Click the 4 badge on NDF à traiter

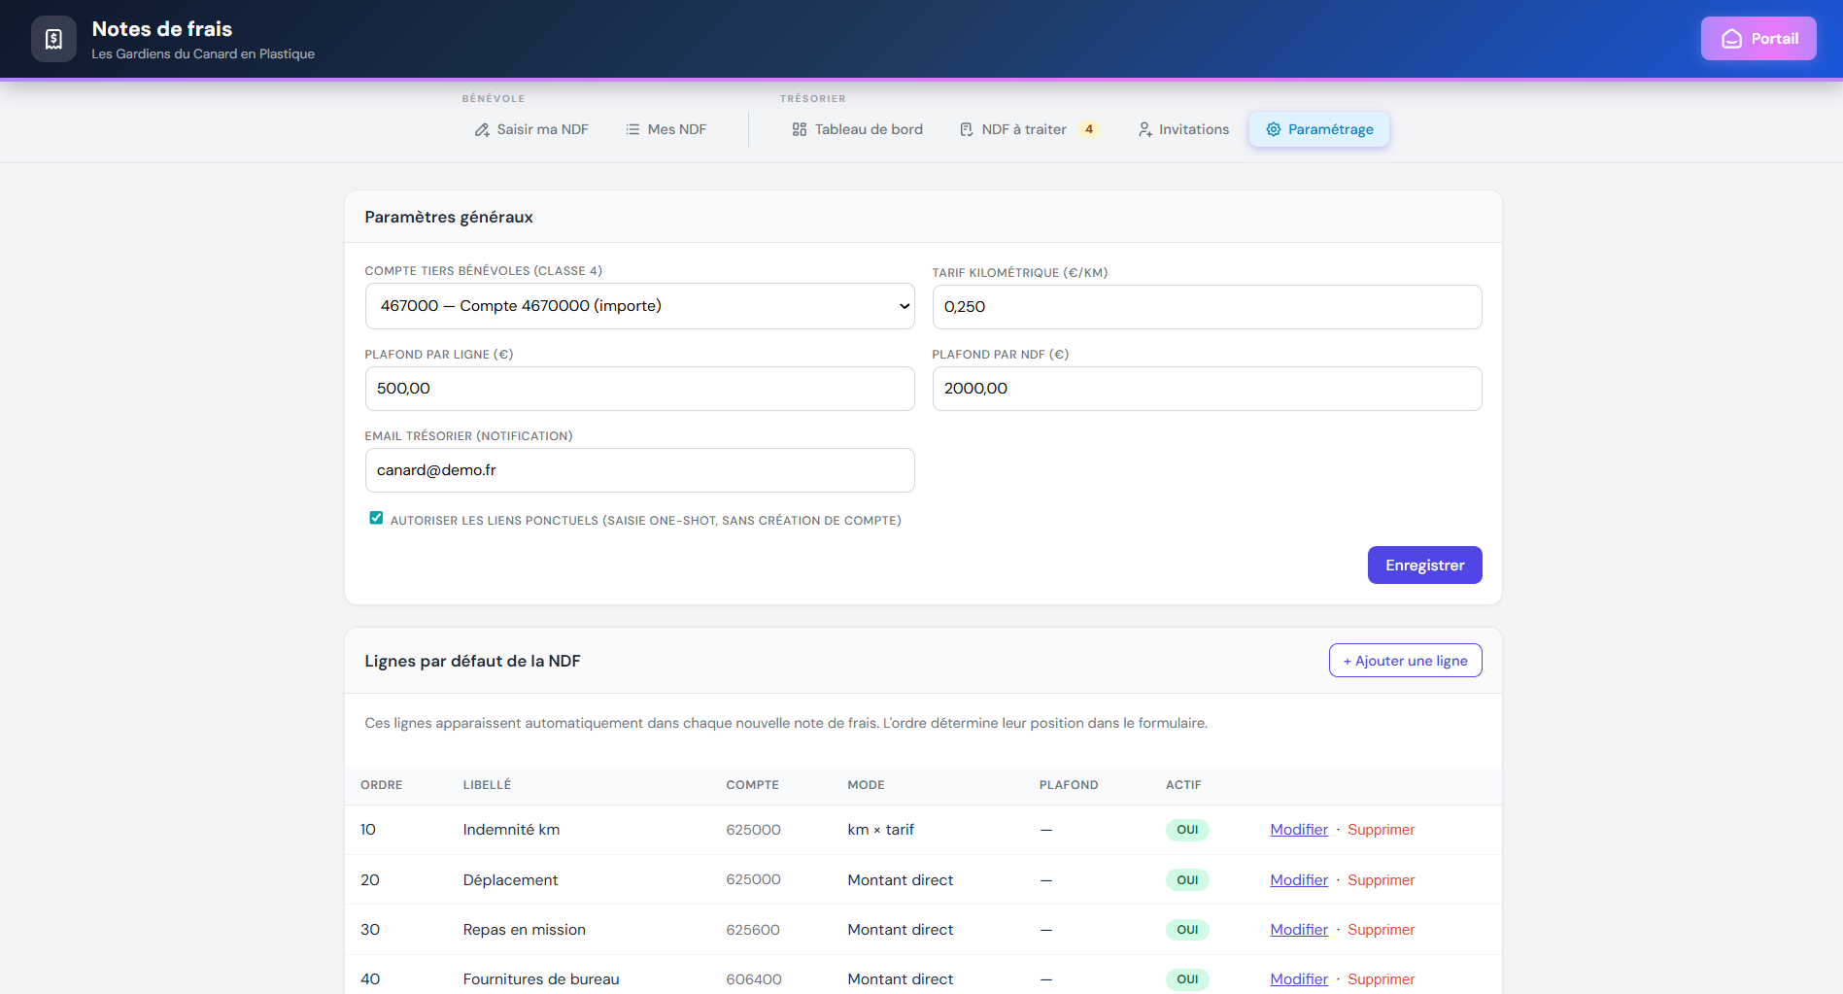click(x=1089, y=129)
